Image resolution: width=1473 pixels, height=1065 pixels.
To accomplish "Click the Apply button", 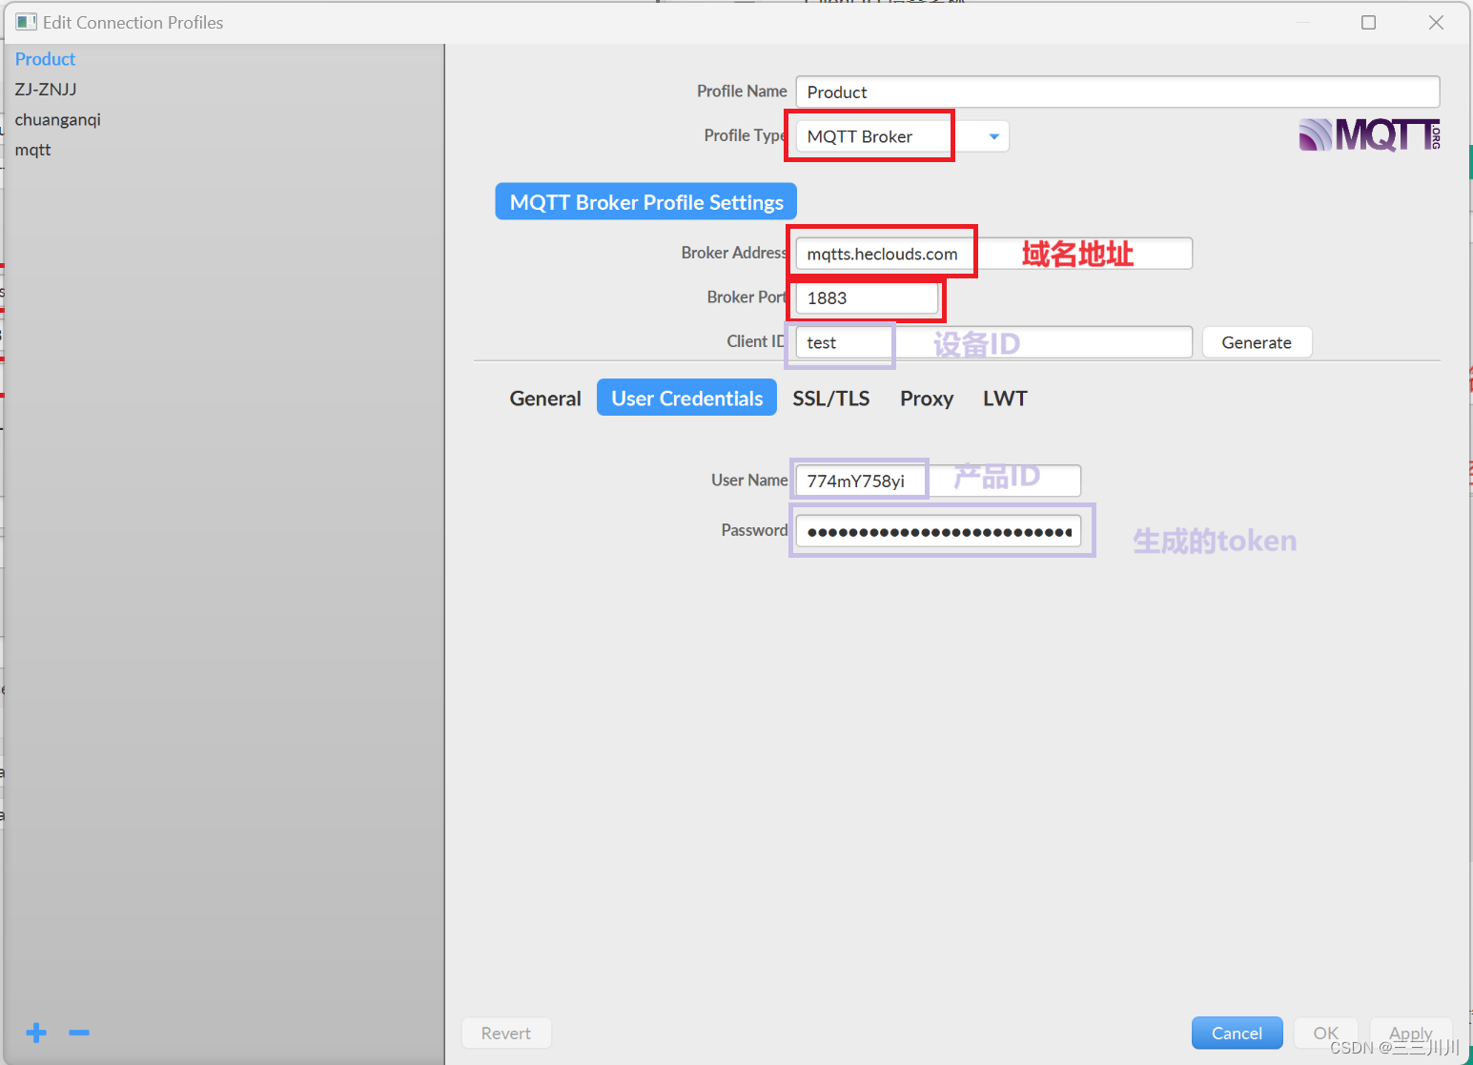I will 1411,1033.
